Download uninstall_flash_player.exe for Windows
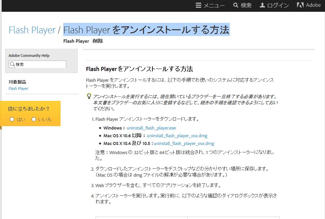Screen dimensions: 325x219 tap(151, 128)
